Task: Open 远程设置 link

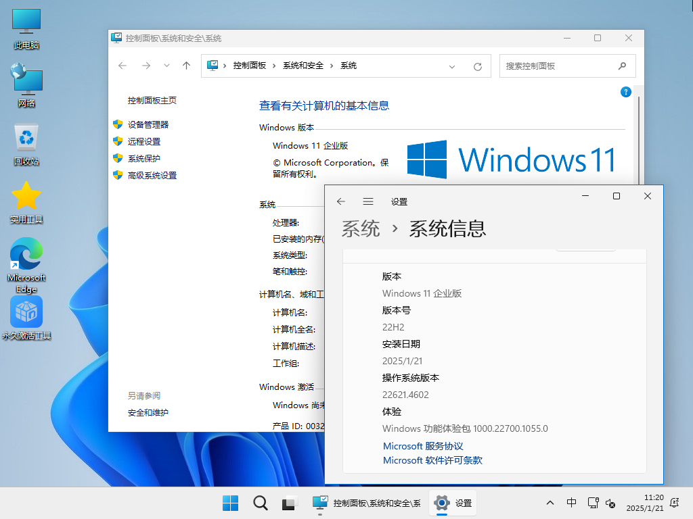Action: [x=144, y=142]
